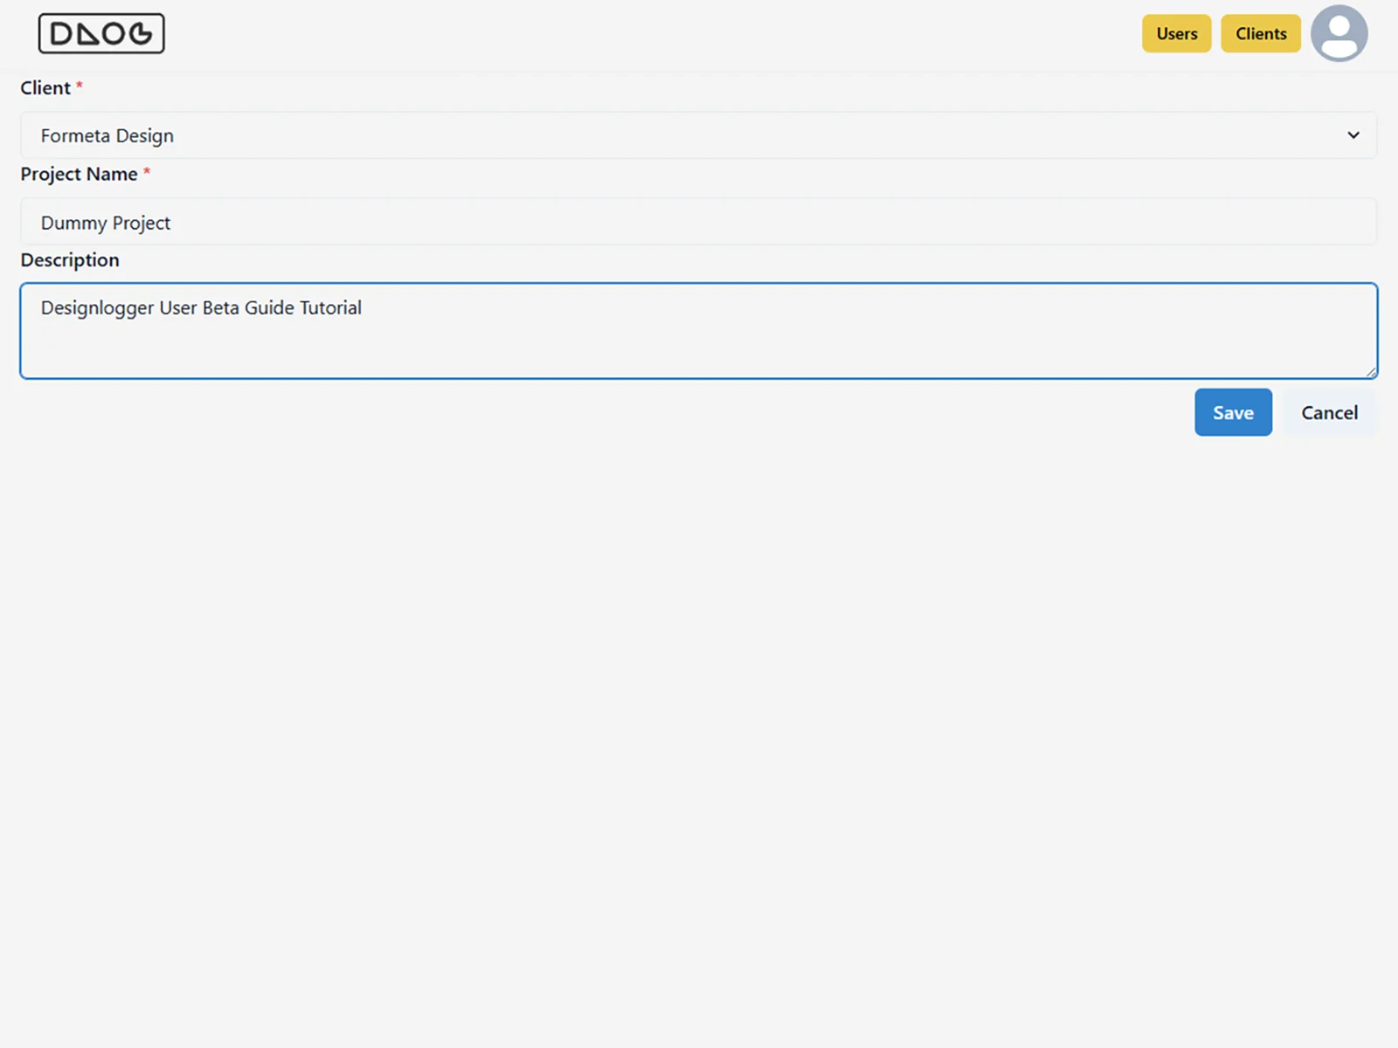Open the user profile avatar menu
1398x1048 pixels.
[1339, 34]
